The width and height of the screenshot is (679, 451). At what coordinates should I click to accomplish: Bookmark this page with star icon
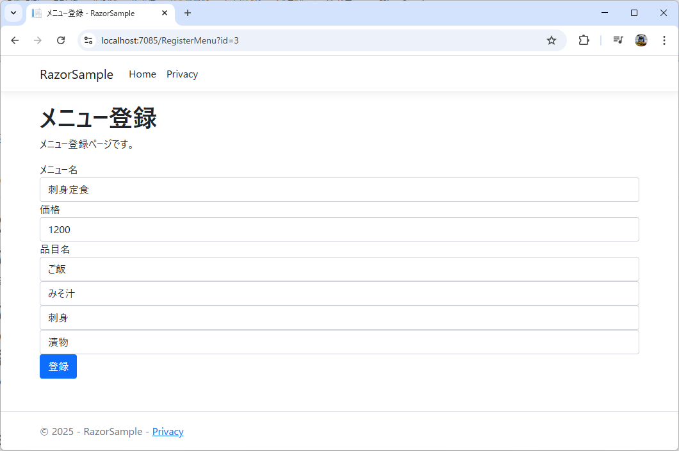pyautogui.click(x=551, y=40)
